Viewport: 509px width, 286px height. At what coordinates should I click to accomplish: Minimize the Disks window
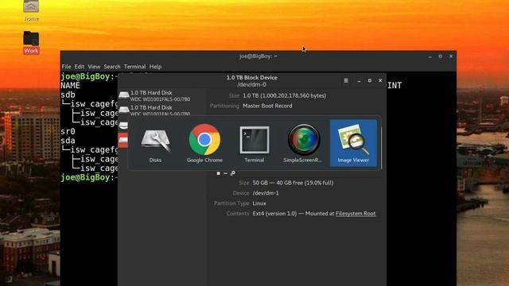pos(359,81)
